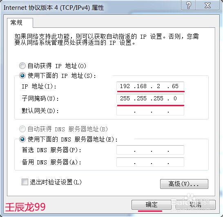Click the 取消 cancel button

pos(196,205)
